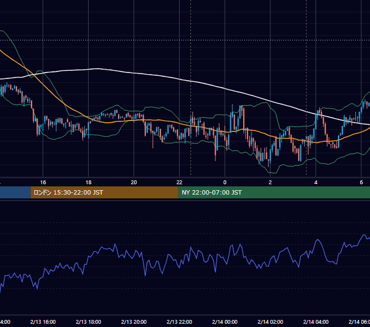This screenshot has width=370, height=327.
Task: Click the hour label 2 on upper axis
Action: coord(270,183)
